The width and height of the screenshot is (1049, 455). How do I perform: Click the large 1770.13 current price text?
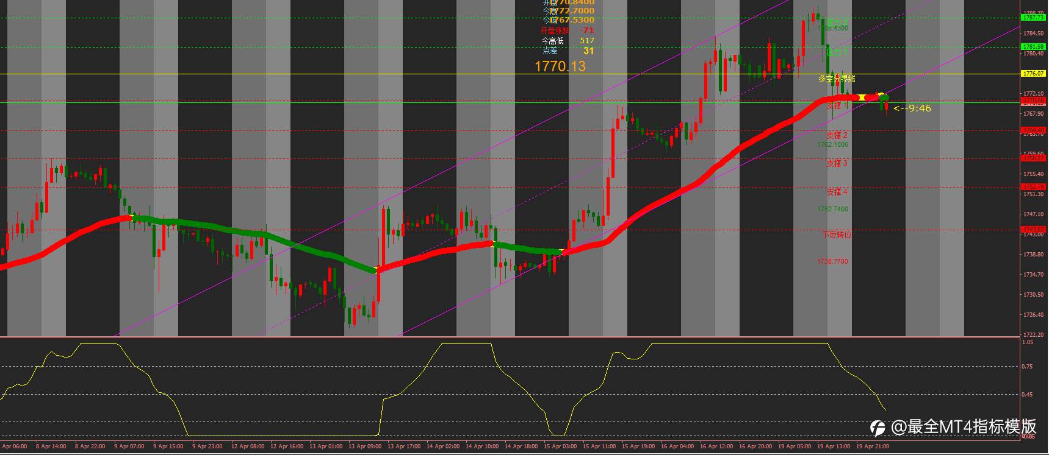pyautogui.click(x=560, y=66)
